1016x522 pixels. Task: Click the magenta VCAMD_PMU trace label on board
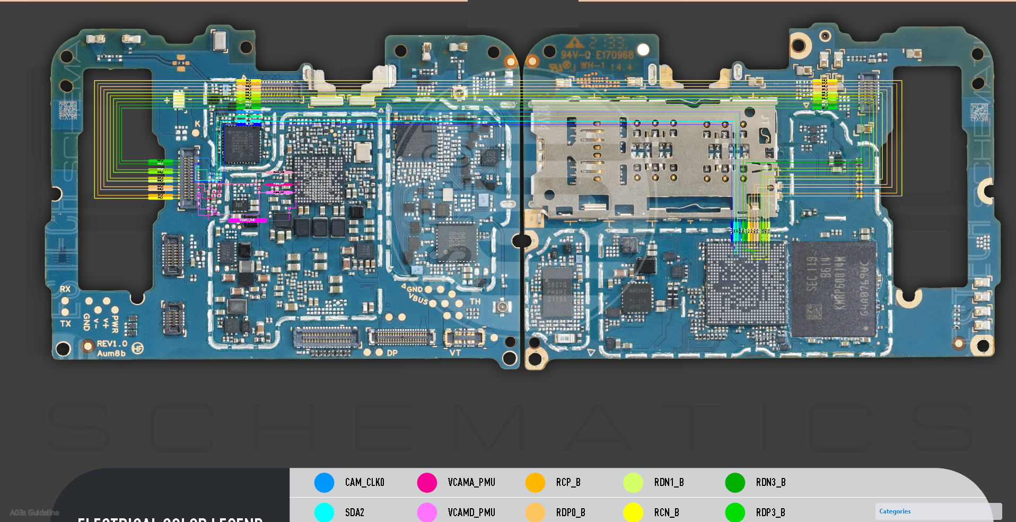coord(248,220)
